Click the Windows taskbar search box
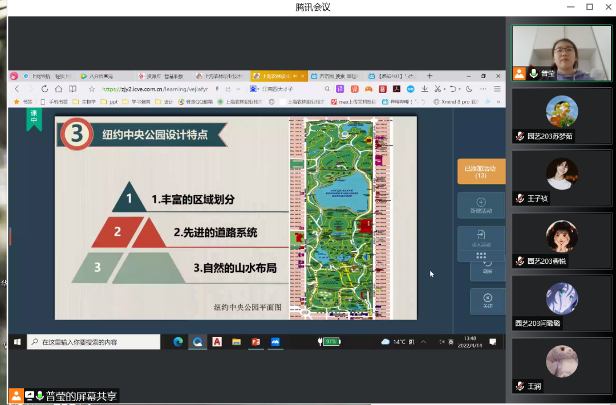 pyautogui.click(x=94, y=342)
